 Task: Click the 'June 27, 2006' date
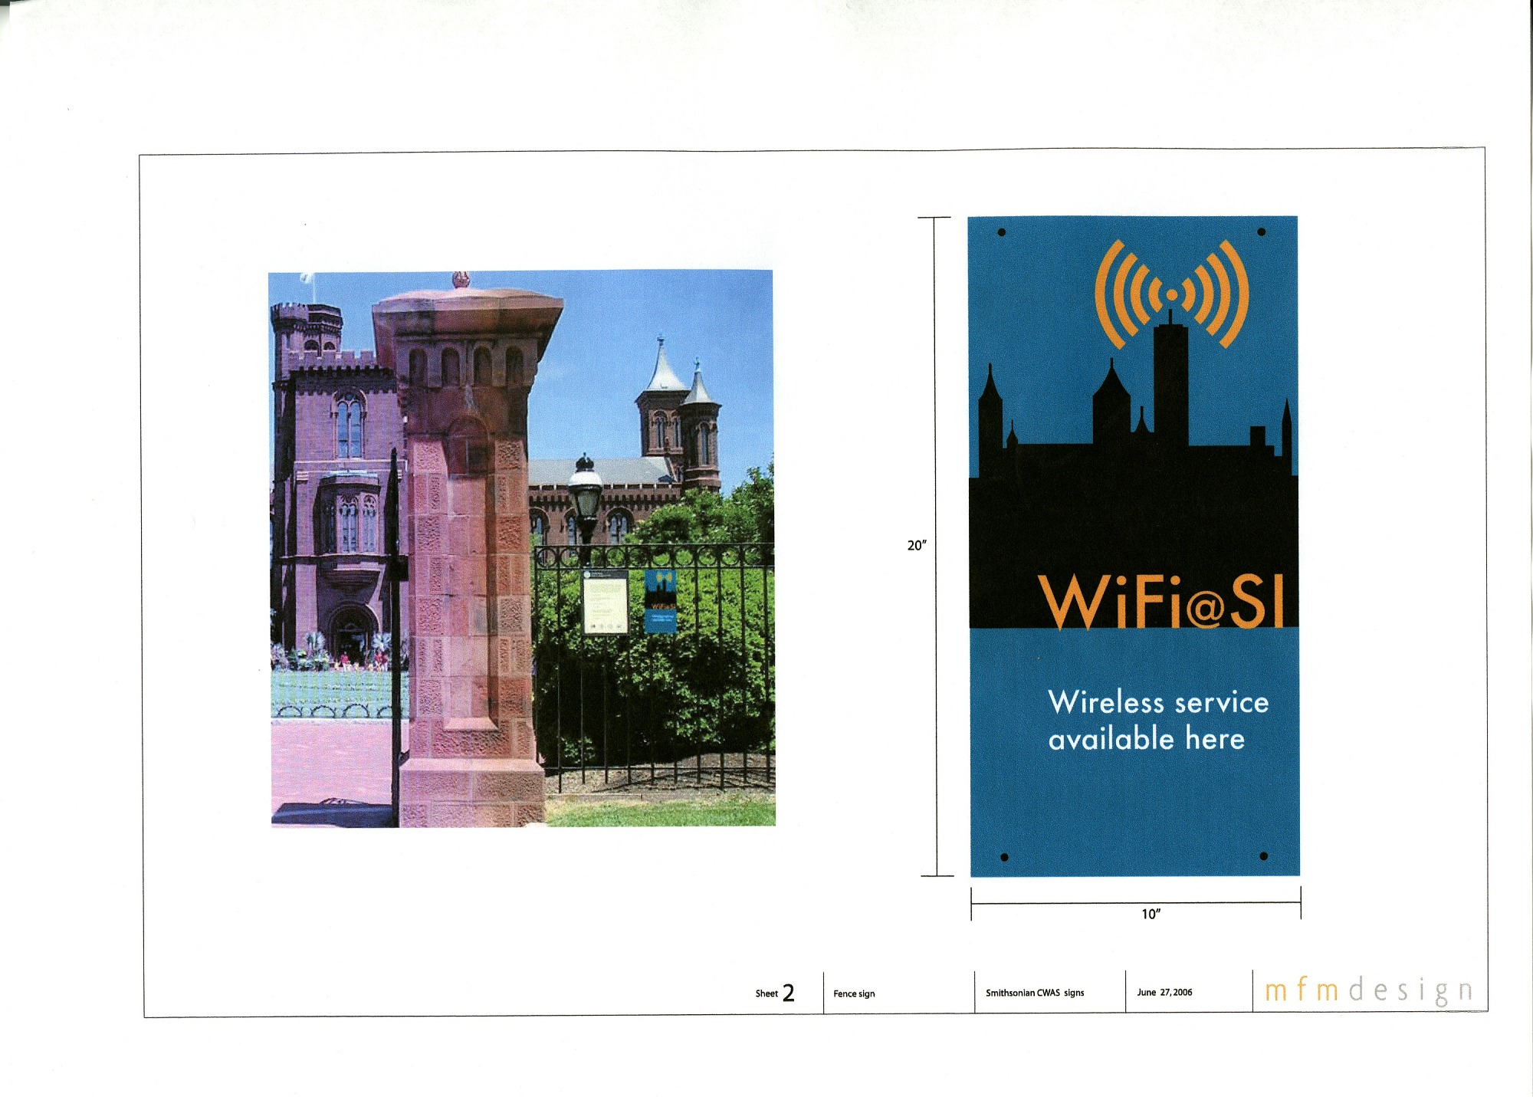click(x=1164, y=992)
